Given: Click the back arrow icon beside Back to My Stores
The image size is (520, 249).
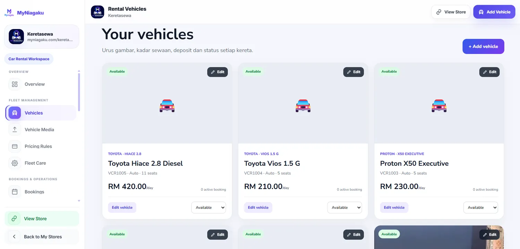Looking at the screenshot, I should (14, 237).
